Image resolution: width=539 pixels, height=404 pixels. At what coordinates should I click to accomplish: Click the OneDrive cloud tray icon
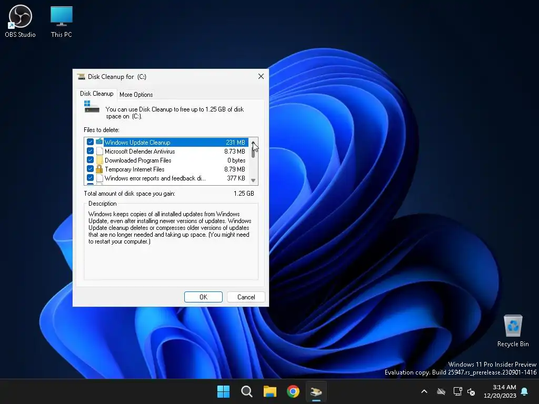441,391
